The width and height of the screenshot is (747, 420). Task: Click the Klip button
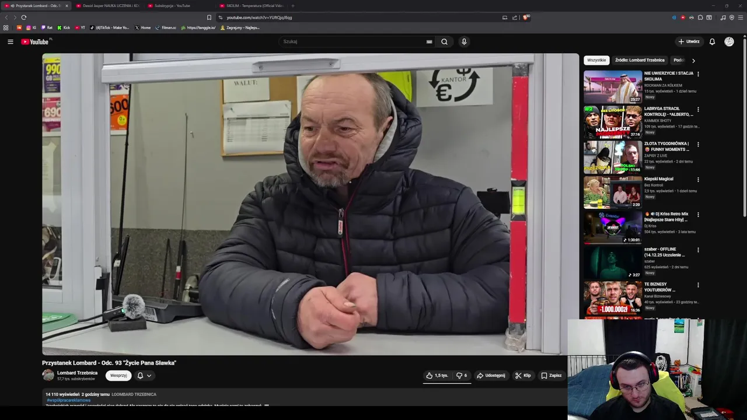click(x=523, y=376)
